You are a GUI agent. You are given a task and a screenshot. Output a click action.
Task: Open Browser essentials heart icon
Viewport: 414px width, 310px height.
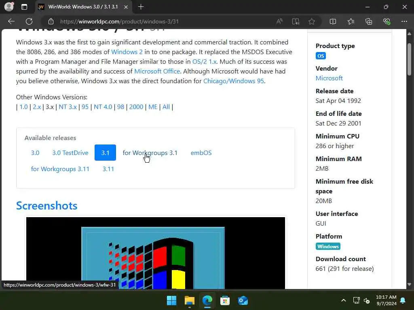(387, 21)
